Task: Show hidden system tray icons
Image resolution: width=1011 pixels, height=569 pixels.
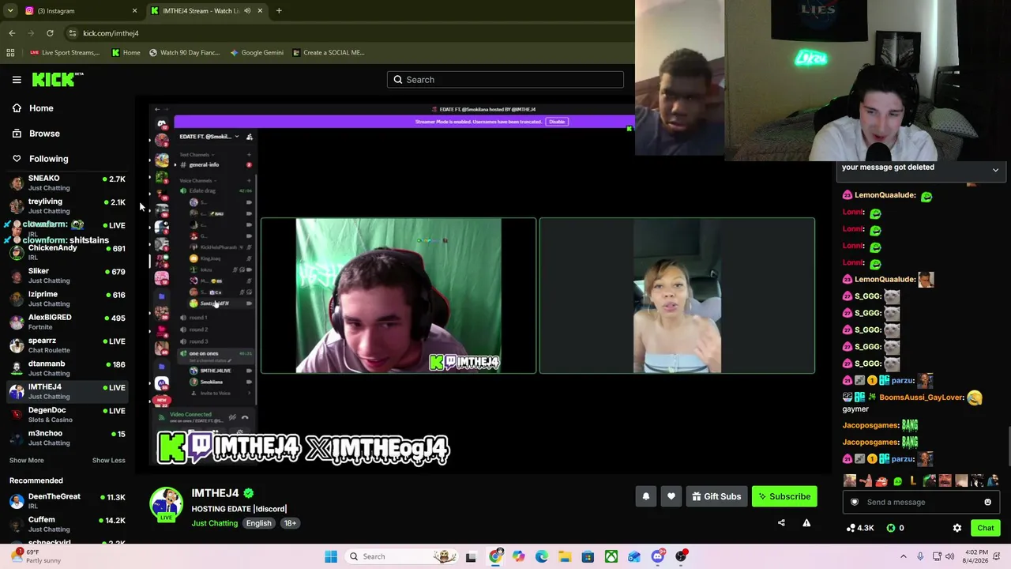Action: pyautogui.click(x=904, y=556)
